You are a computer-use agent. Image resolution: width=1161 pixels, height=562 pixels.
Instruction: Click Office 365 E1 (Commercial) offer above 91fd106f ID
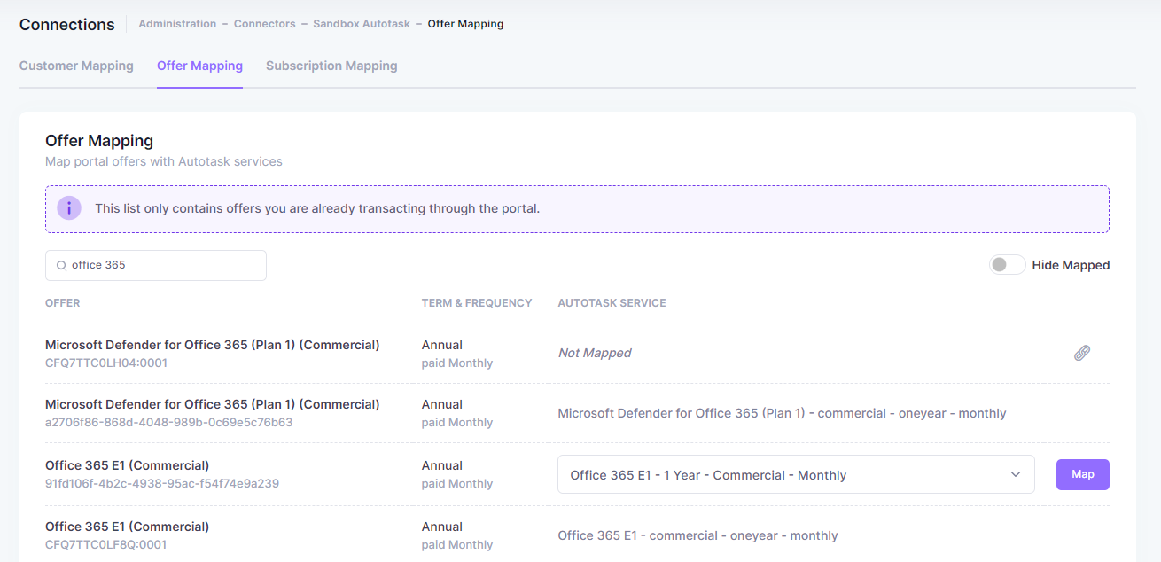pyautogui.click(x=128, y=465)
